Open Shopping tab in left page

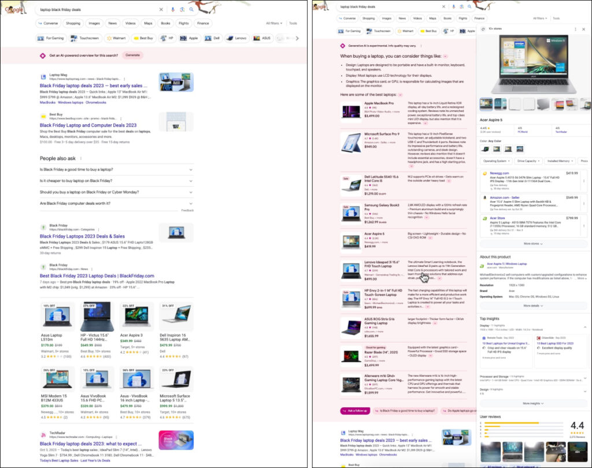coord(73,23)
